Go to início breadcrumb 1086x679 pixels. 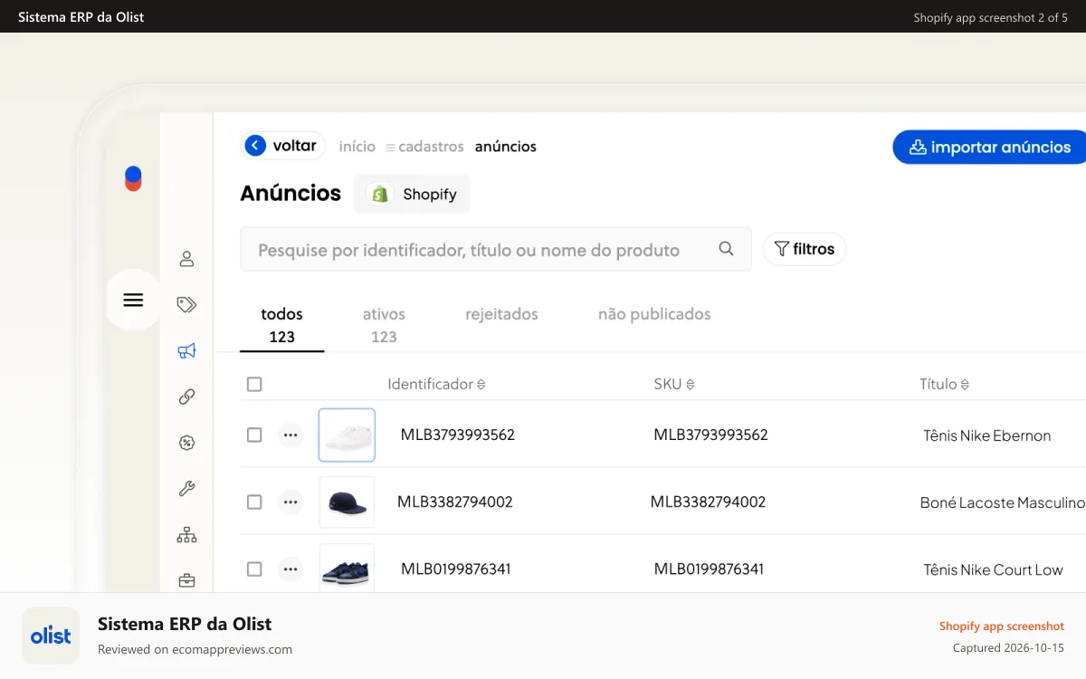357,146
